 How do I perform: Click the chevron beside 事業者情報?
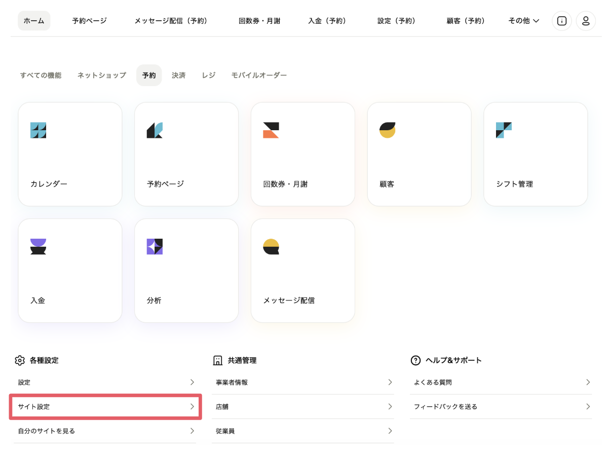tap(390, 382)
